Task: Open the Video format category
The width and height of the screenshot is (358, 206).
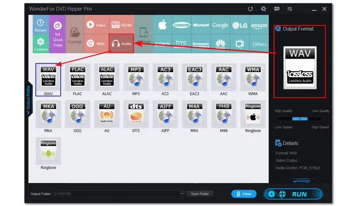Action: [x=96, y=25]
